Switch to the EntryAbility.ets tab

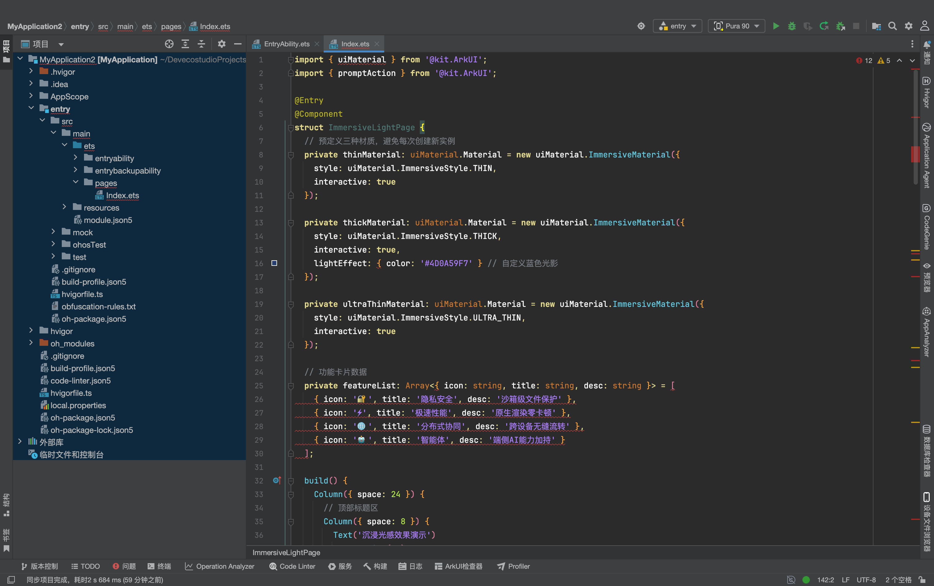286,44
